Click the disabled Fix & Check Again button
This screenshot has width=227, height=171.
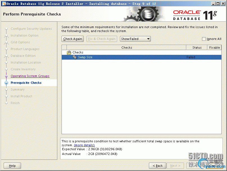pyautogui.click(x=102, y=39)
